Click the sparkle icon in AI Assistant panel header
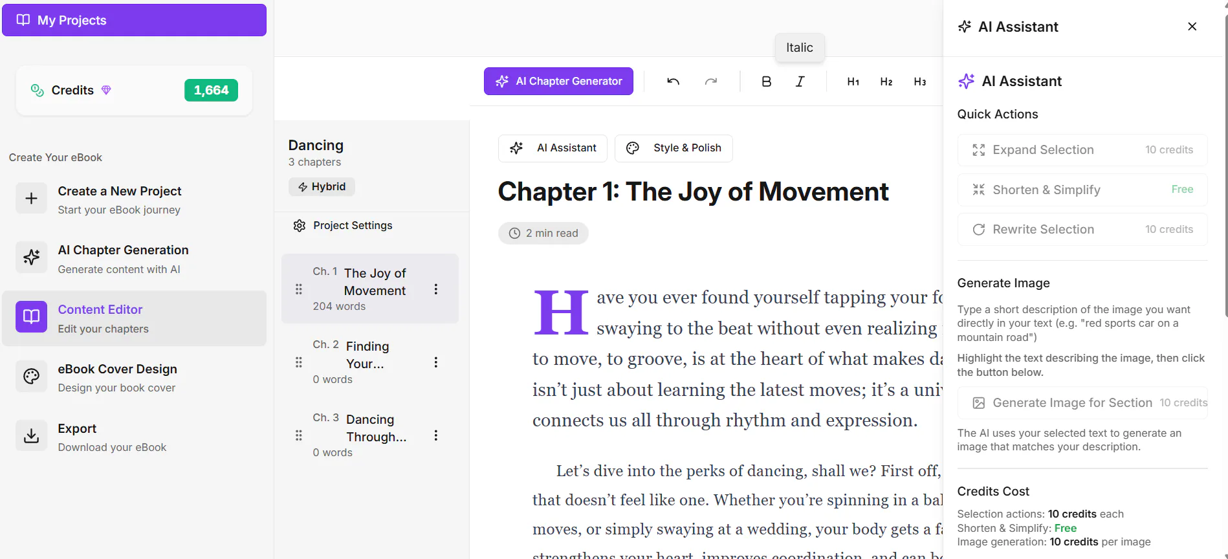Screen dimensions: 1228x559 (x=965, y=27)
